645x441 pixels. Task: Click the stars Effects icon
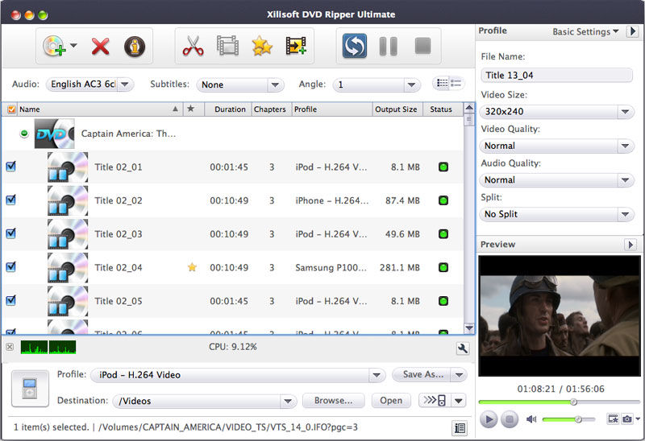point(262,46)
